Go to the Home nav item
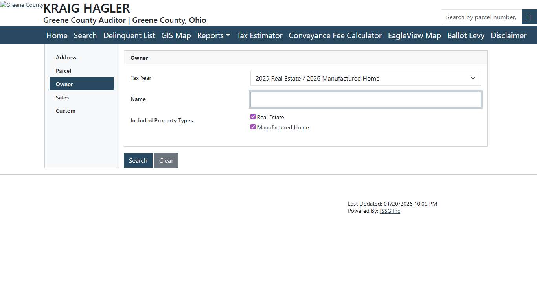 57,35
